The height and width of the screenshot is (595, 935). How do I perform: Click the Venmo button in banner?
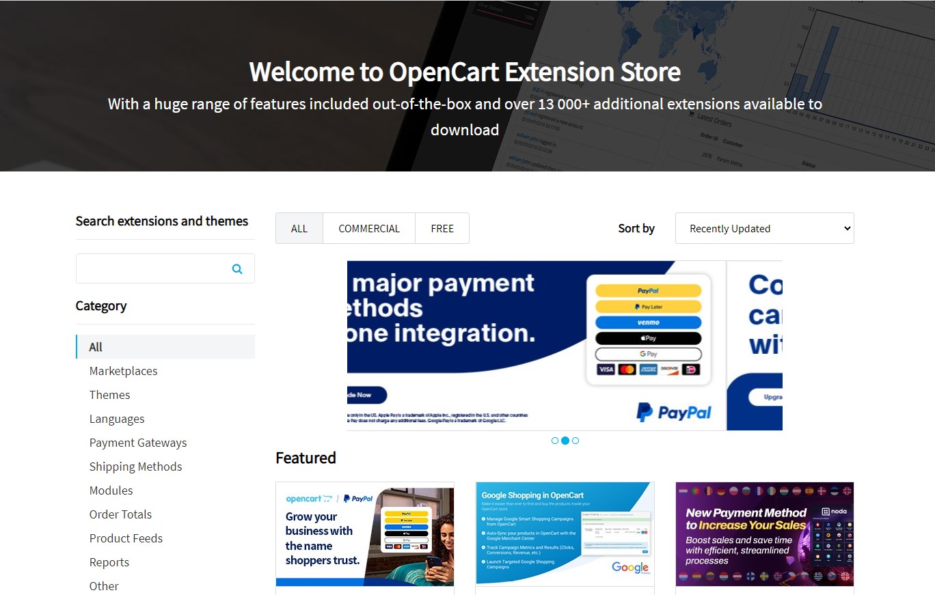click(x=649, y=322)
